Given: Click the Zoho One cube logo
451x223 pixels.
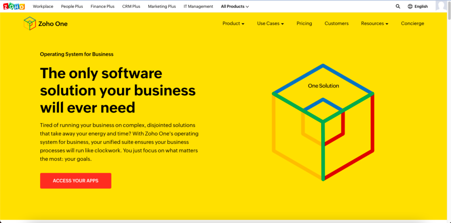Looking at the screenshot, I should [x=30, y=24].
